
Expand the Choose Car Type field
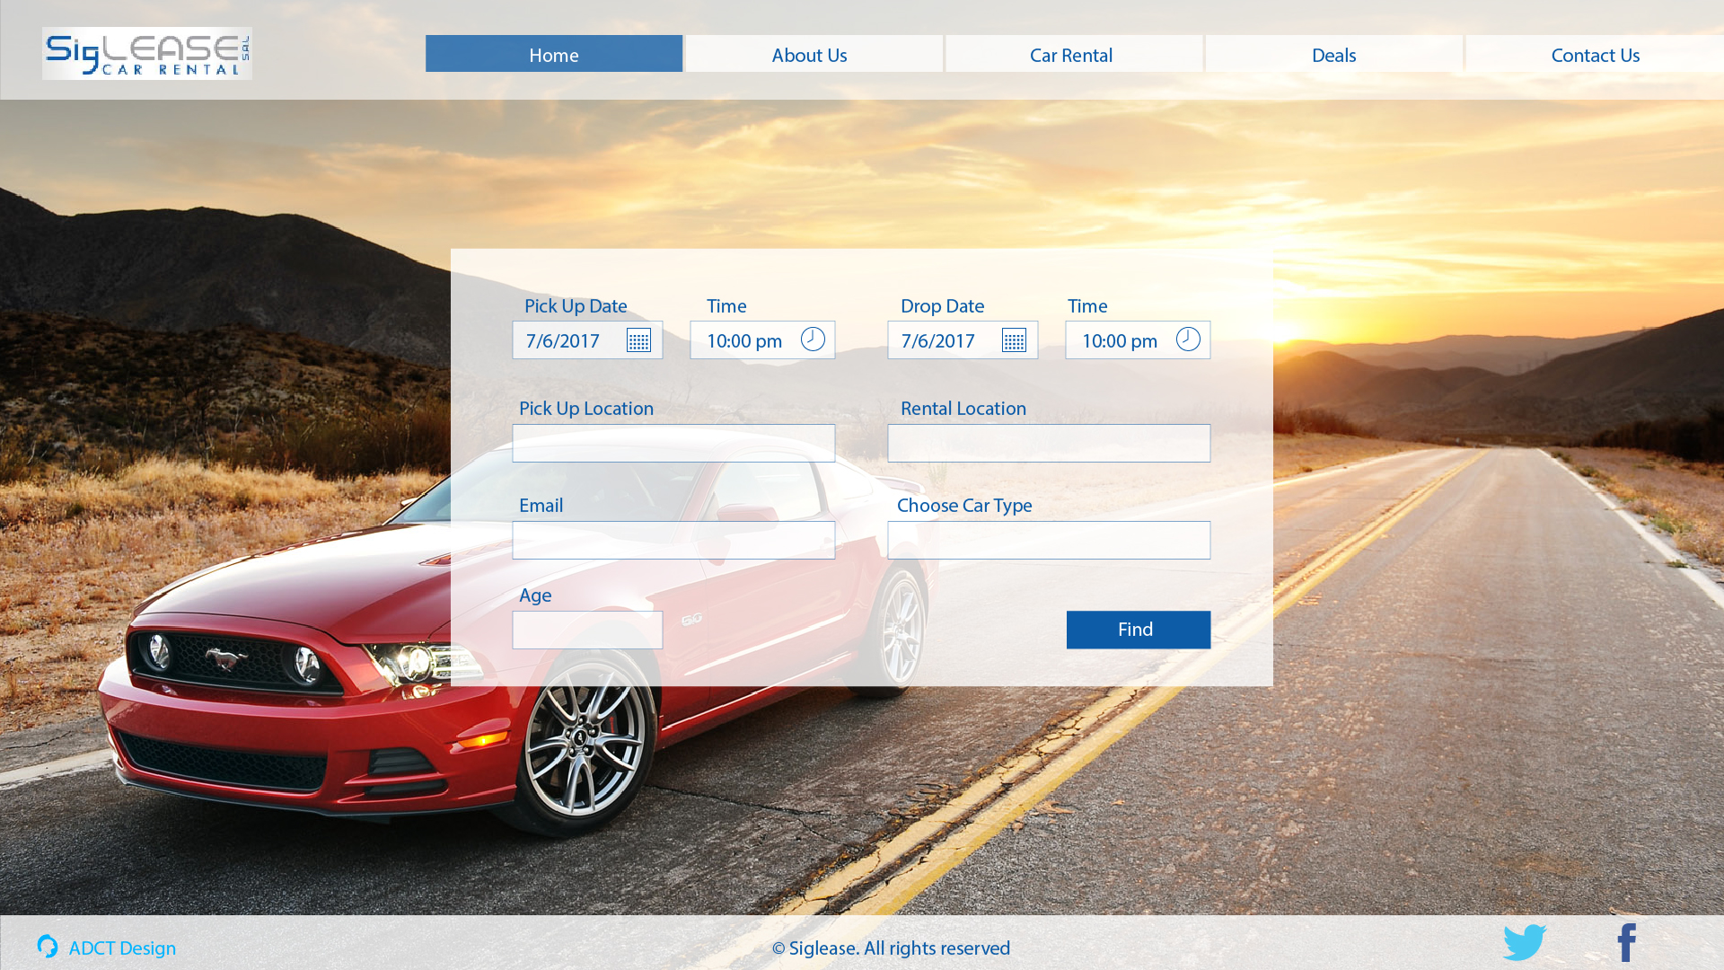click(1049, 541)
